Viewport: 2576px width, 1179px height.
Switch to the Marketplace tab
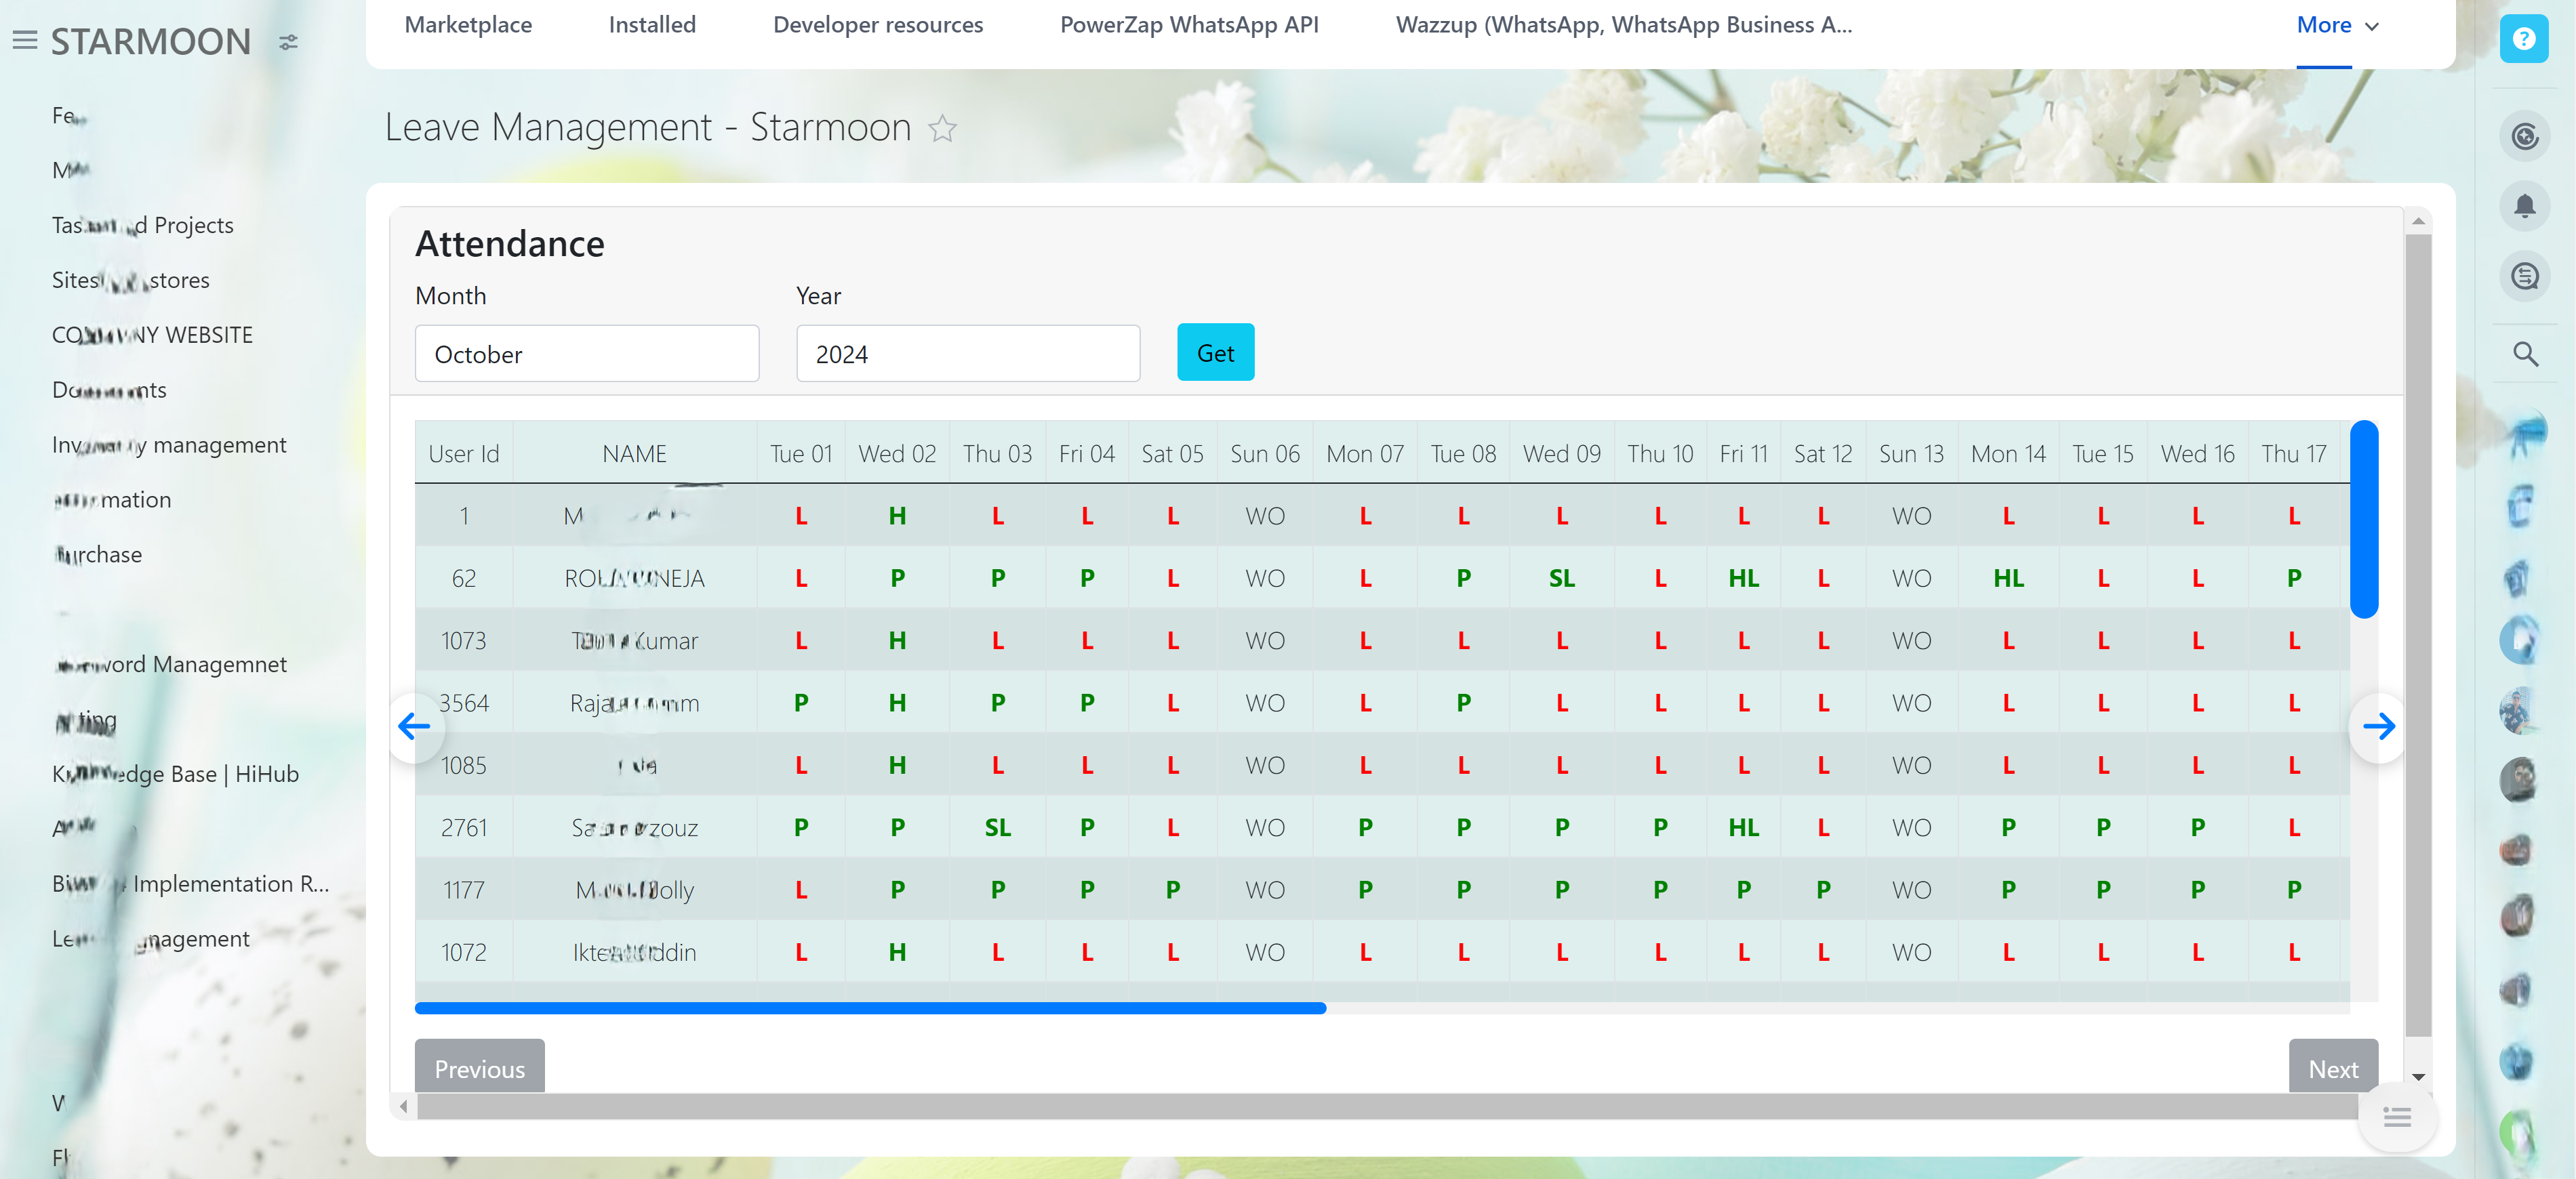coord(468,26)
